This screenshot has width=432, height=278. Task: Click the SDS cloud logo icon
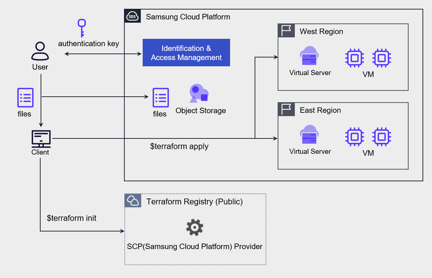click(132, 16)
